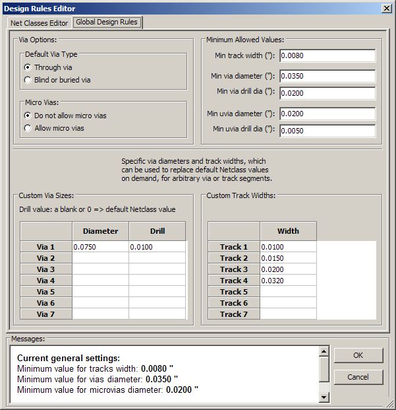The image size is (396, 410).
Task: Click Minimum value for microvias diameter message
Action: (x=108, y=390)
